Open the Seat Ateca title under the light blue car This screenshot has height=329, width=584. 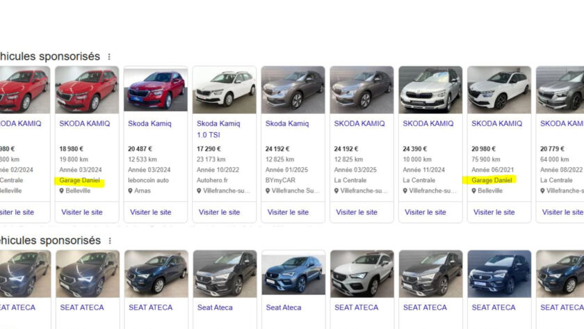(284, 307)
